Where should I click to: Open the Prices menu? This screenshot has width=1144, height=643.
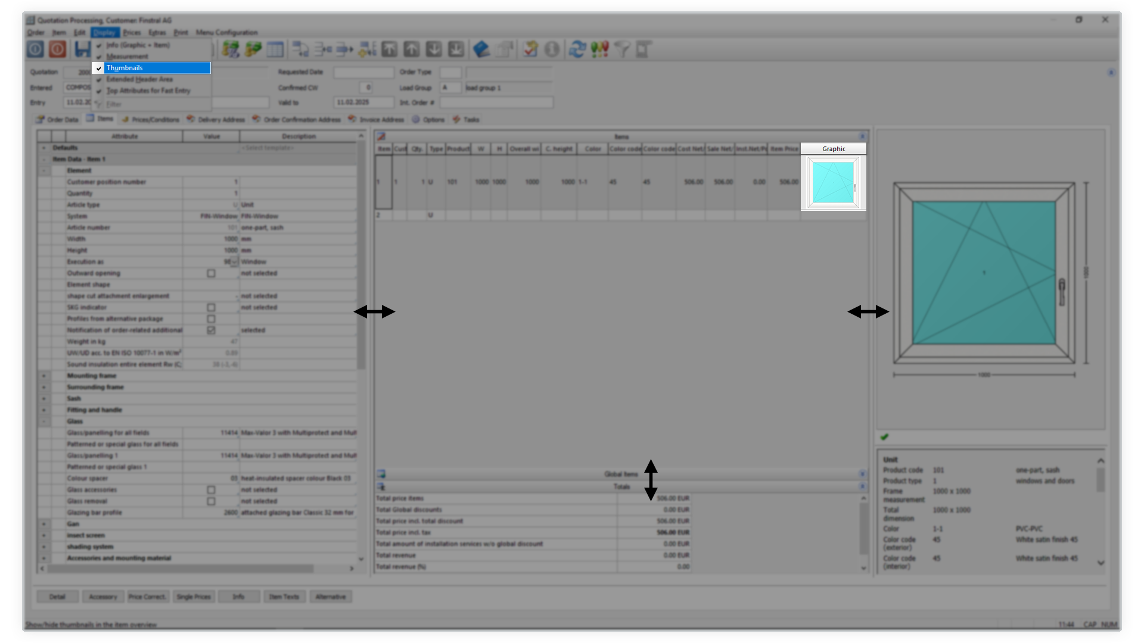(x=132, y=33)
